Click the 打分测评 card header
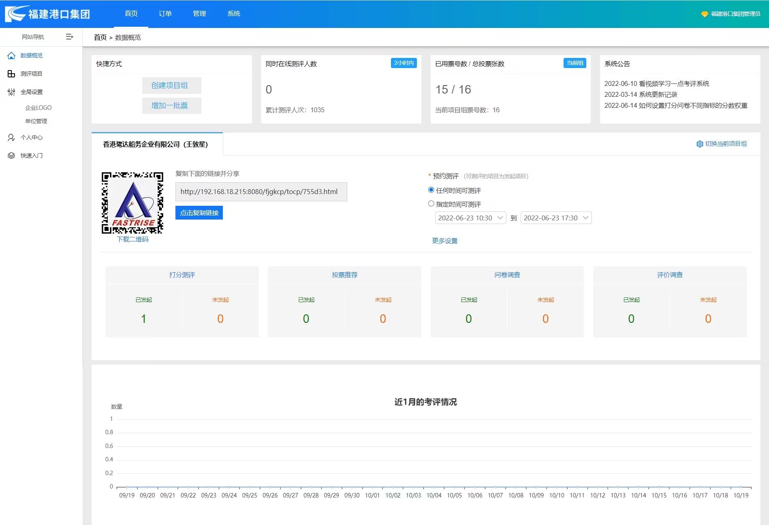The width and height of the screenshot is (769, 525). 182,275
